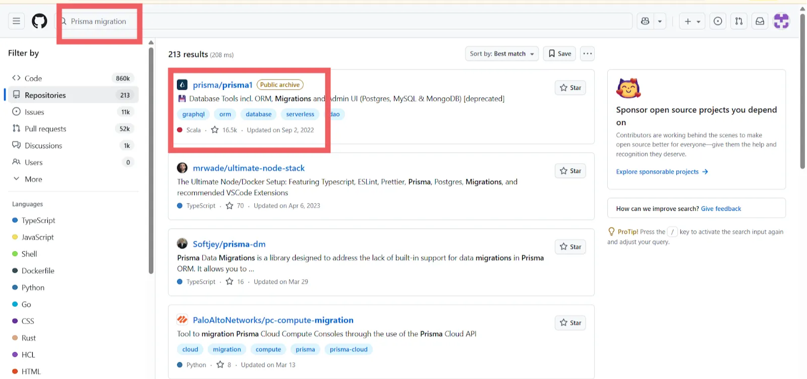
Task: Star the prisma/prisma1 repository
Action: [570, 88]
